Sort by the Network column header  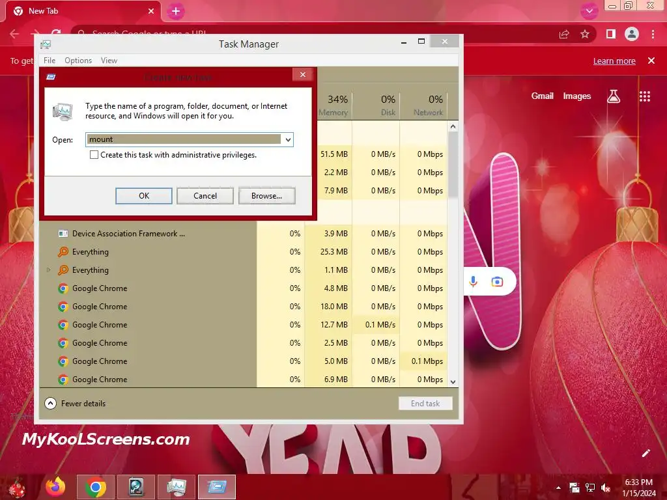pyautogui.click(x=423, y=105)
